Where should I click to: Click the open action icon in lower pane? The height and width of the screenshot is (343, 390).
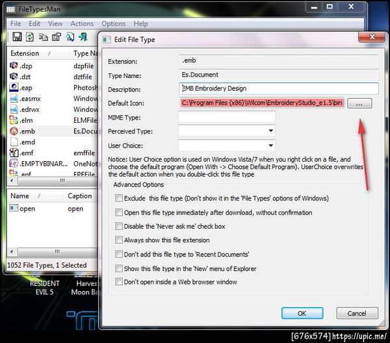pos(14,208)
